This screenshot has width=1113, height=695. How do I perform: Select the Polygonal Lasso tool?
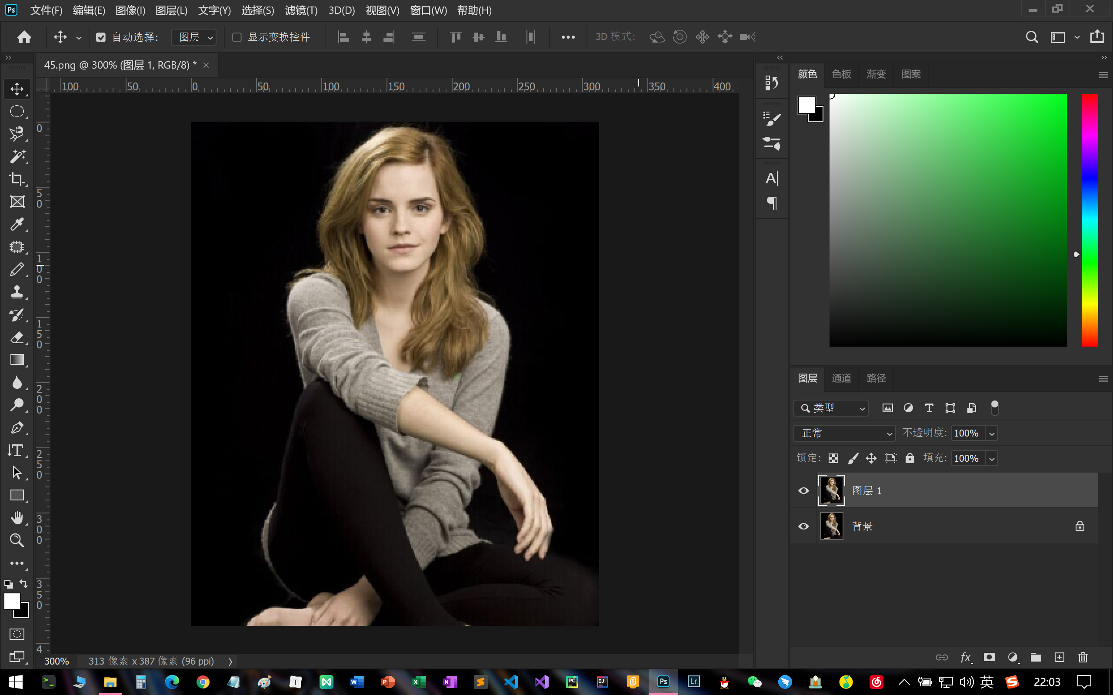(17, 134)
